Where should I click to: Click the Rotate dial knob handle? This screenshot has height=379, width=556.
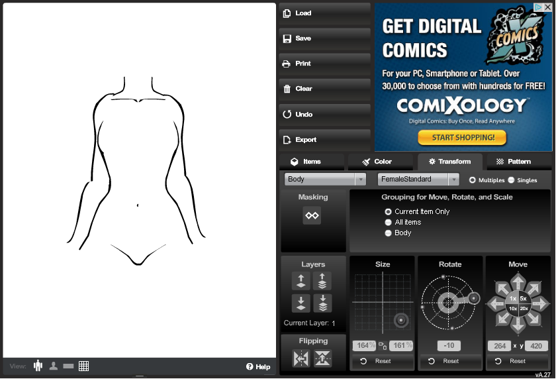(474, 298)
